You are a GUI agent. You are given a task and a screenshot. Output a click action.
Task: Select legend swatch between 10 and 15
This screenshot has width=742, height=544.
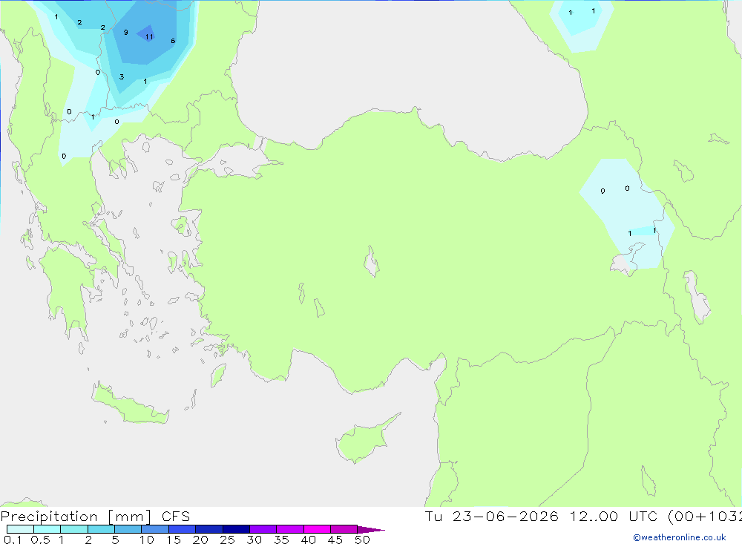point(155,529)
